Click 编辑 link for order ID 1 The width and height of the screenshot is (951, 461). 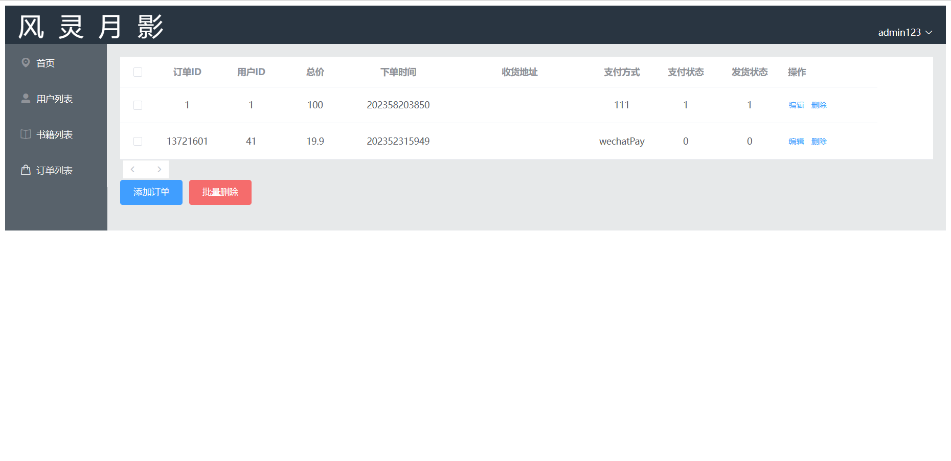796,105
